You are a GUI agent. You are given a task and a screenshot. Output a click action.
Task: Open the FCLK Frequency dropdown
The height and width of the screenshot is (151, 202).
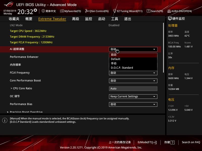pos(133,73)
